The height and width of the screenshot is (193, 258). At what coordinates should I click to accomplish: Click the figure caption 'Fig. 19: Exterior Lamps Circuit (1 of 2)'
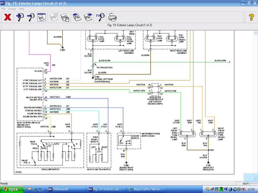[130, 25]
